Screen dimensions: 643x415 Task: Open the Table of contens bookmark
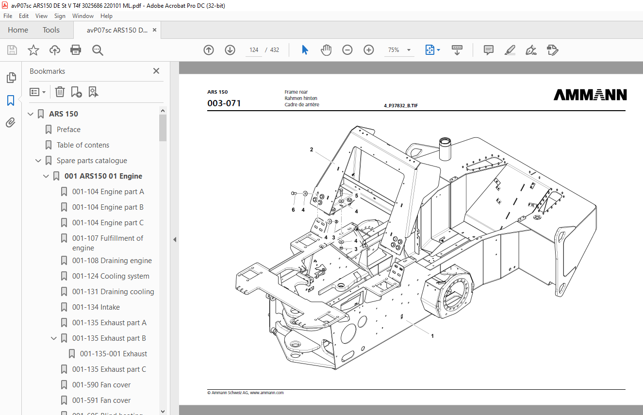click(x=83, y=145)
